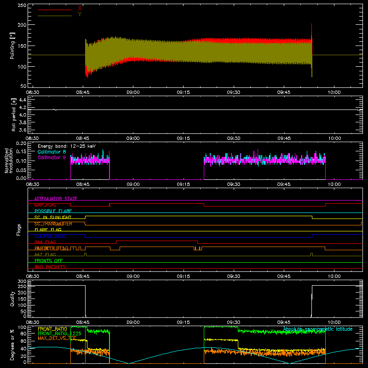Click 09:00 time label under Quality plot
This screenshot has width=368, height=368.
click(x=133, y=322)
